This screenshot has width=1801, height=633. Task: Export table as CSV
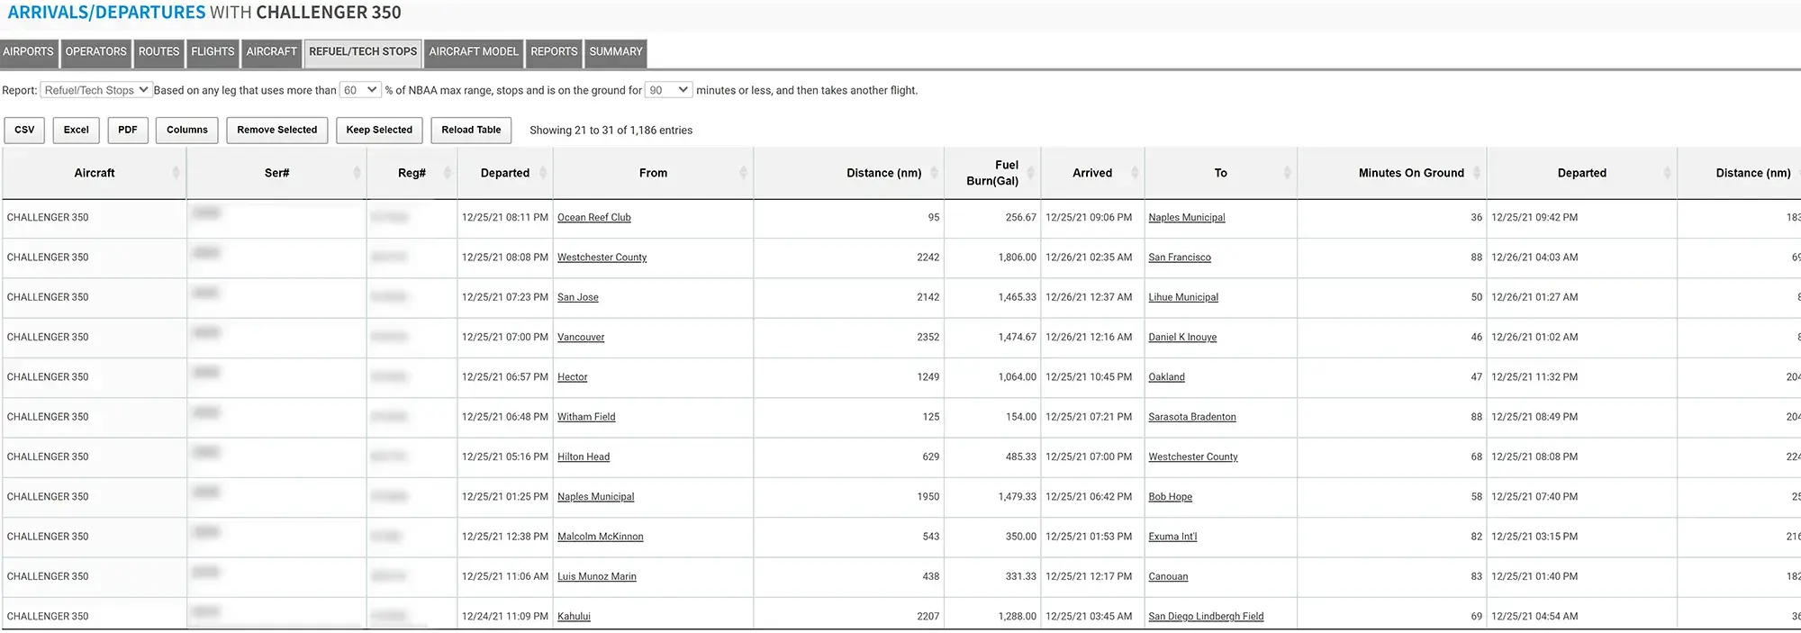tap(24, 130)
